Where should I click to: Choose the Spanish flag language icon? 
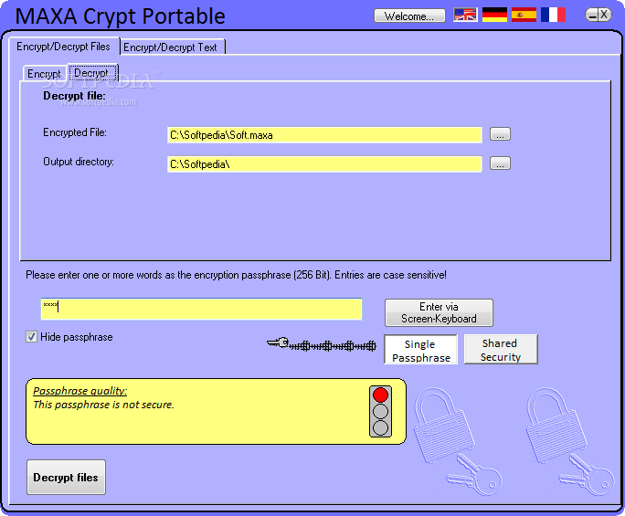(524, 16)
